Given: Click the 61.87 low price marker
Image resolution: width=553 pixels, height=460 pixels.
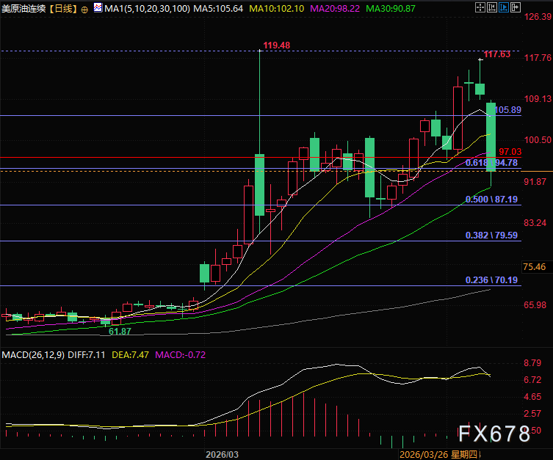Looking at the screenshot, I should (x=120, y=332).
